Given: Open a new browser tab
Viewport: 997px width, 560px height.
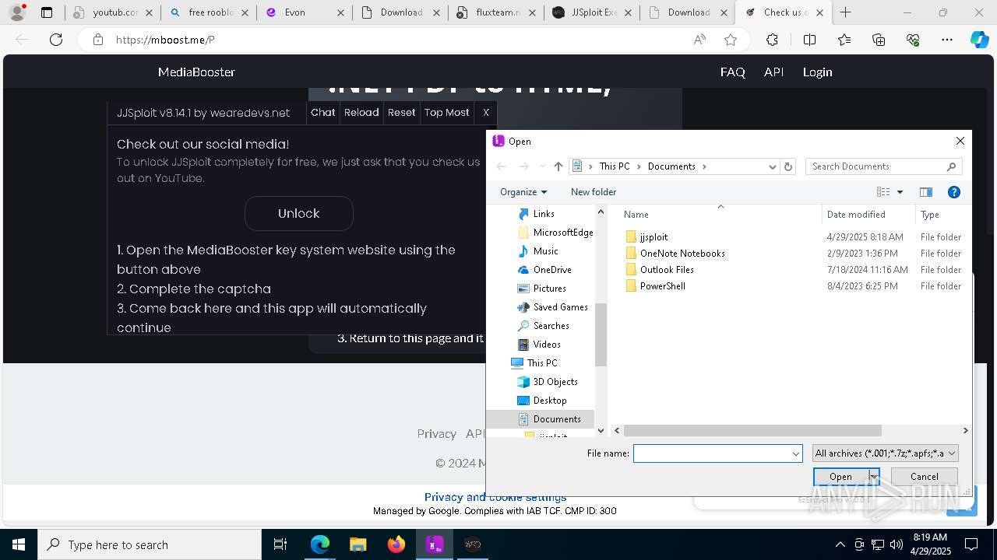Looking at the screenshot, I should [845, 12].
